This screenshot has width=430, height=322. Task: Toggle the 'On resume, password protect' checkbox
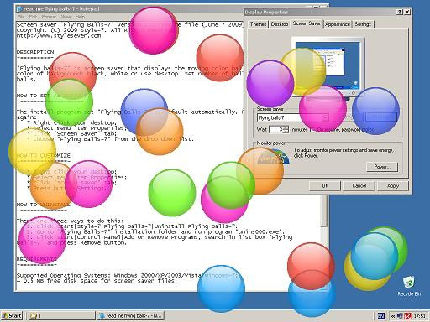coord(310,130)
